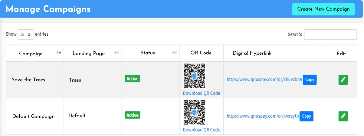364x136 pixels.
Task: Download QR Code for Save the Trees
Action: 202,93
